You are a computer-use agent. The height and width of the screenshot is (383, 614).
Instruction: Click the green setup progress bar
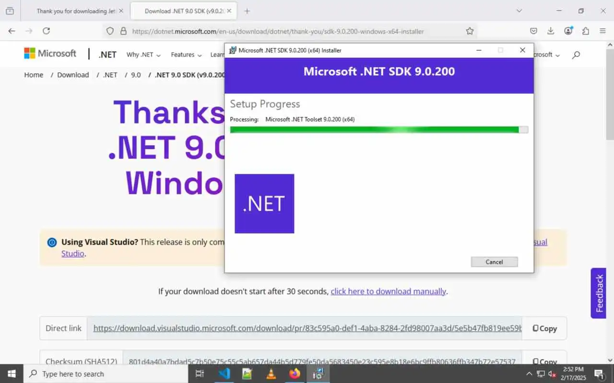click(379, 130)
